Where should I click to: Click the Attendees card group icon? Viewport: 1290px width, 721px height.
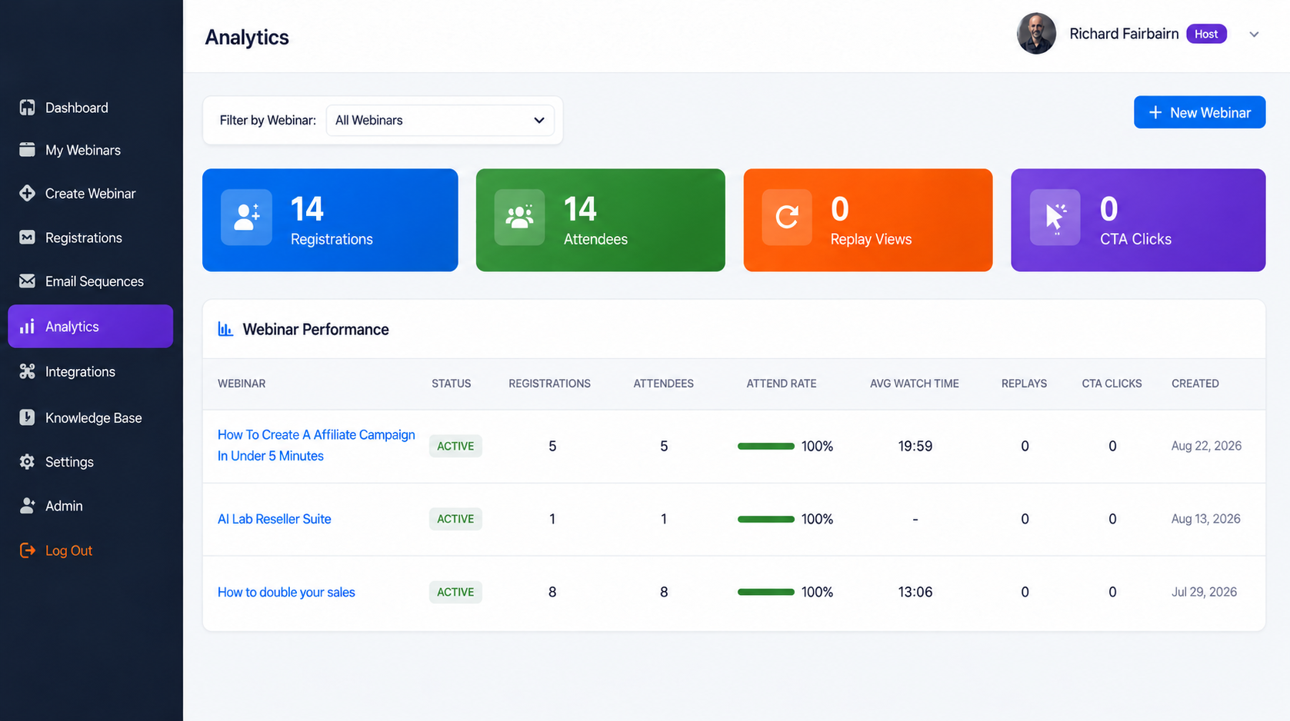click(519, 218)
